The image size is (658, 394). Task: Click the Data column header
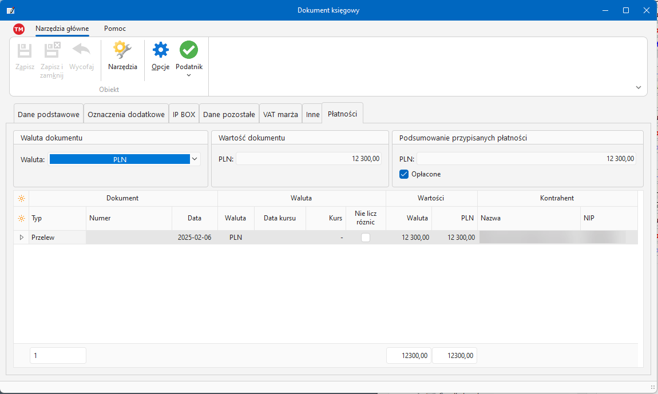click(195, 218)
